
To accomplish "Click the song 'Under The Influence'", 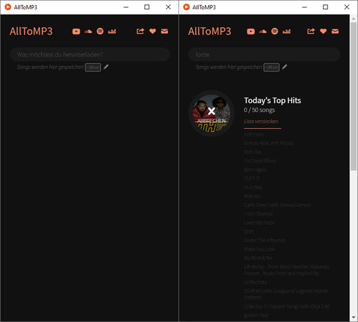I will tap(264, 240).
